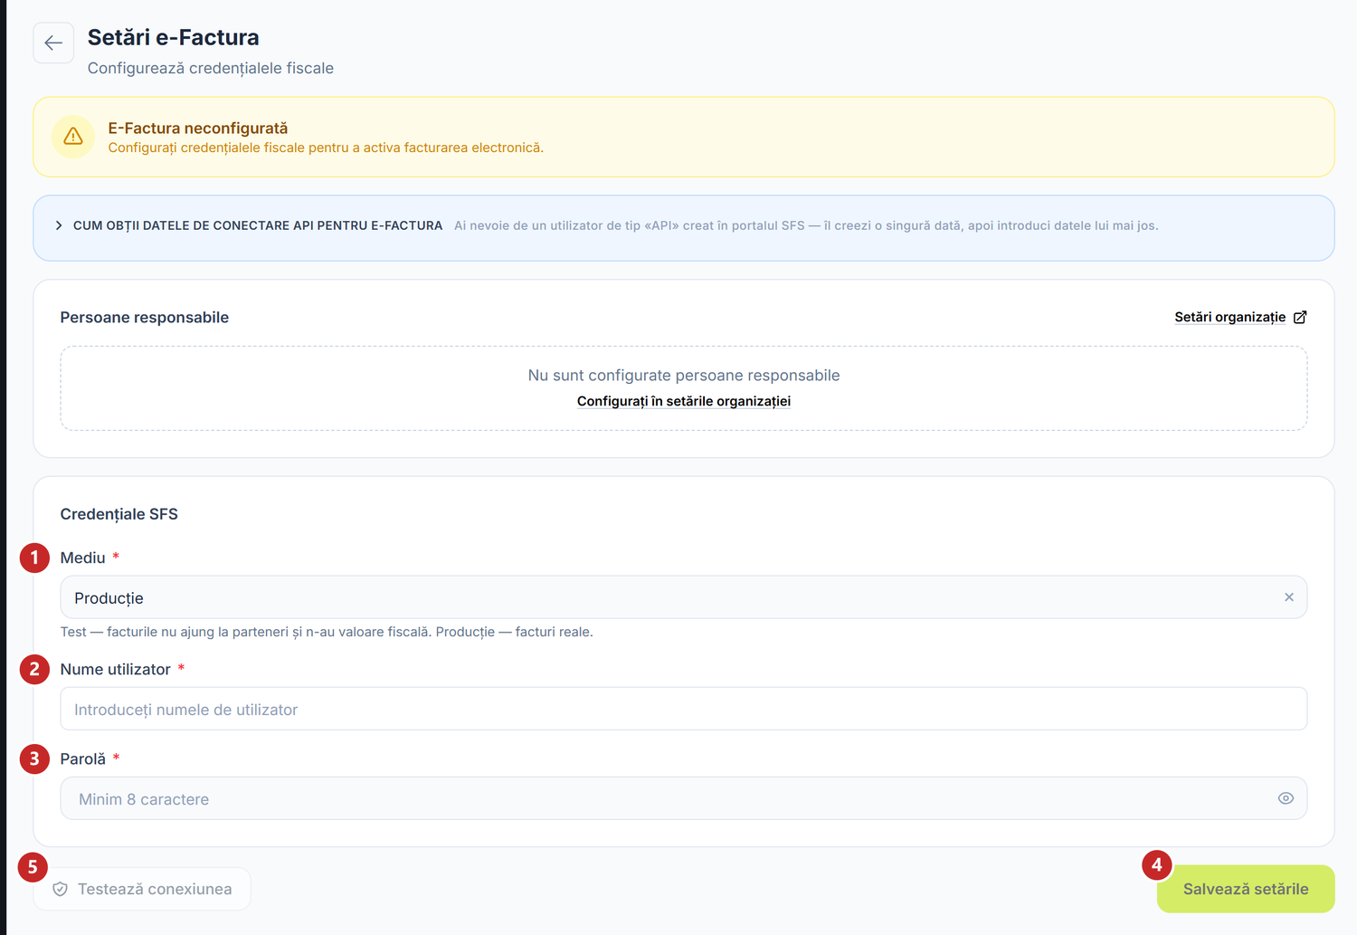Image resolution: width=1357 pixels, height=935 pixels.
Task: Click the Test — facturile nu ajung helper text
Action: pyautogui.click(x=327, y=632)
